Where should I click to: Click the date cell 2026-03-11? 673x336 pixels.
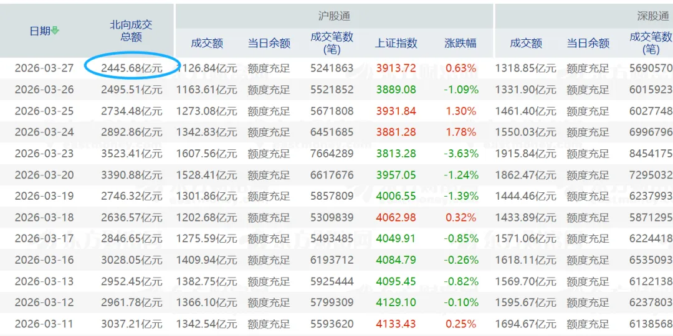44,324
